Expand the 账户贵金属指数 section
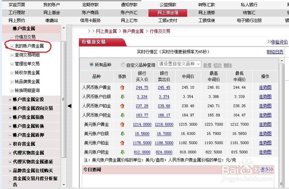Screen dimensions: 289x189 coord(10,117)
